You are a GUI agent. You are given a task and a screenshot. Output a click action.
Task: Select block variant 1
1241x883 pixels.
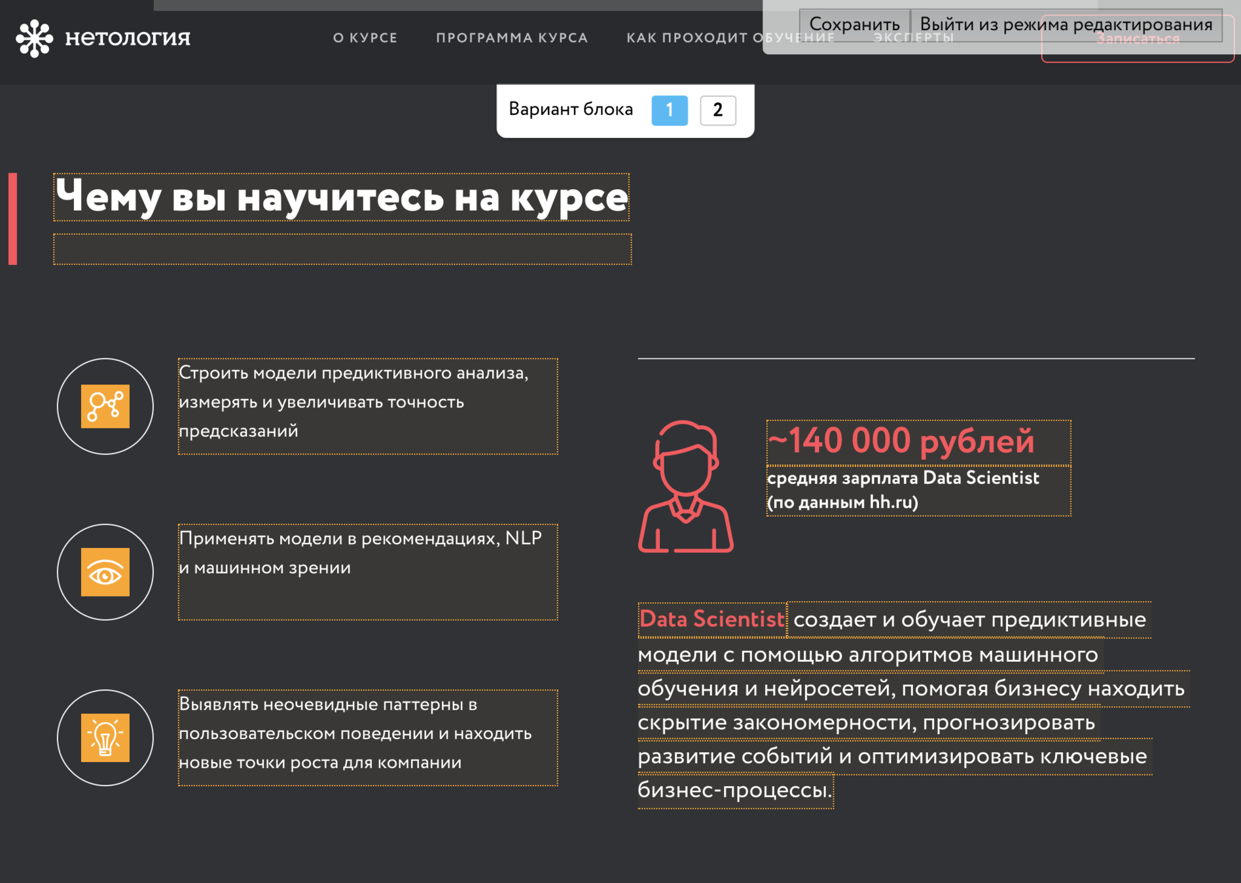pos(669,110)
